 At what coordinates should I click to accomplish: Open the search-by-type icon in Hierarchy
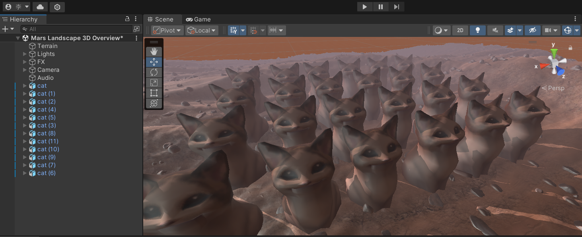pyautogui.click(x=136, y=29)
